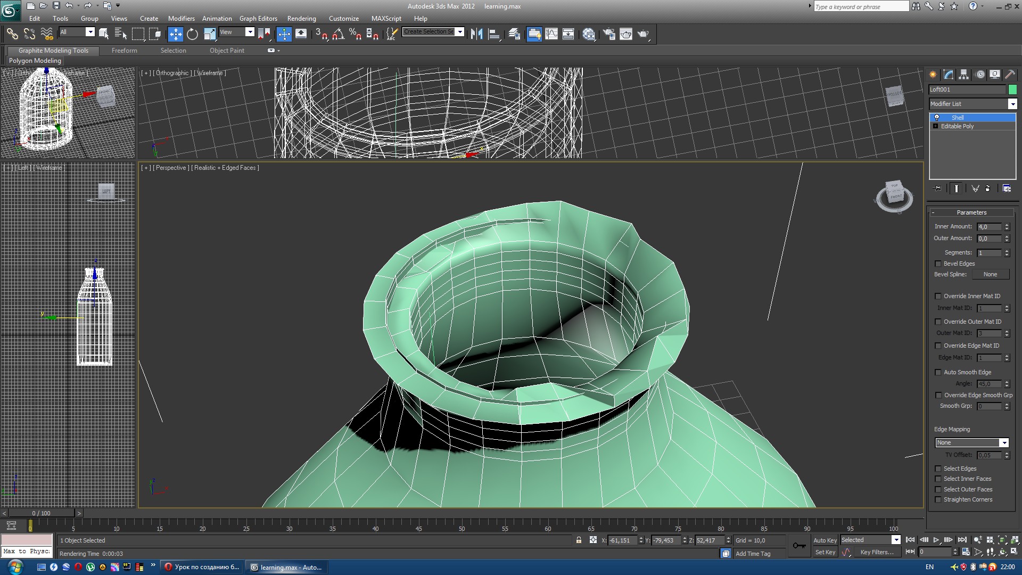Activate the Select and Move tool
Viewport: 1022px width, 575px height.
pos(175,34)
